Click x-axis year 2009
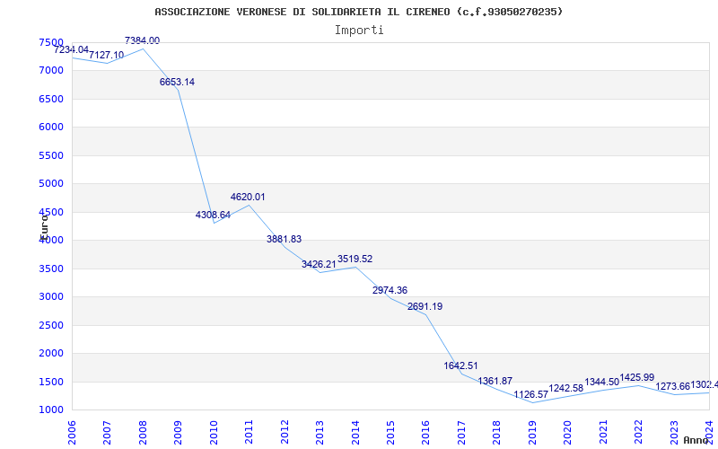 (x=178, y=432)
